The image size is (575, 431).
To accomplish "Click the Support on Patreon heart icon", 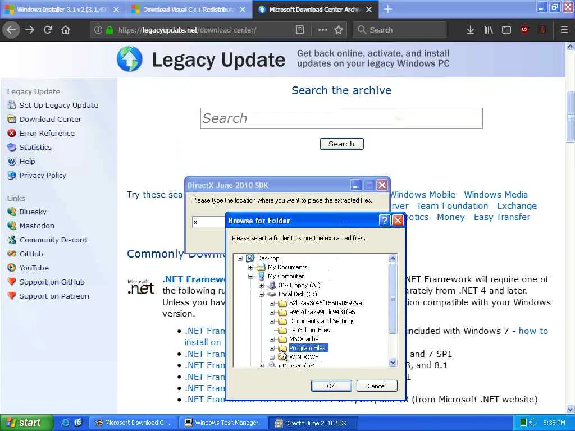I will coord(12,296).
